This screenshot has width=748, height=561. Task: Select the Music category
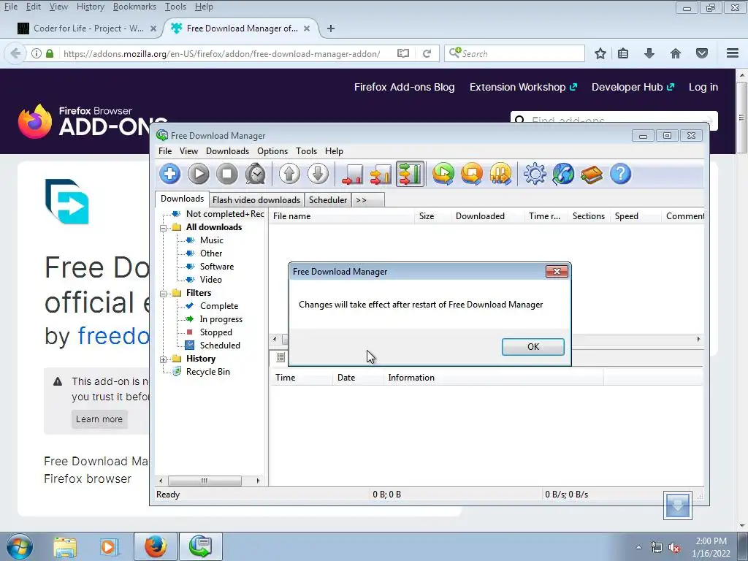211,240
